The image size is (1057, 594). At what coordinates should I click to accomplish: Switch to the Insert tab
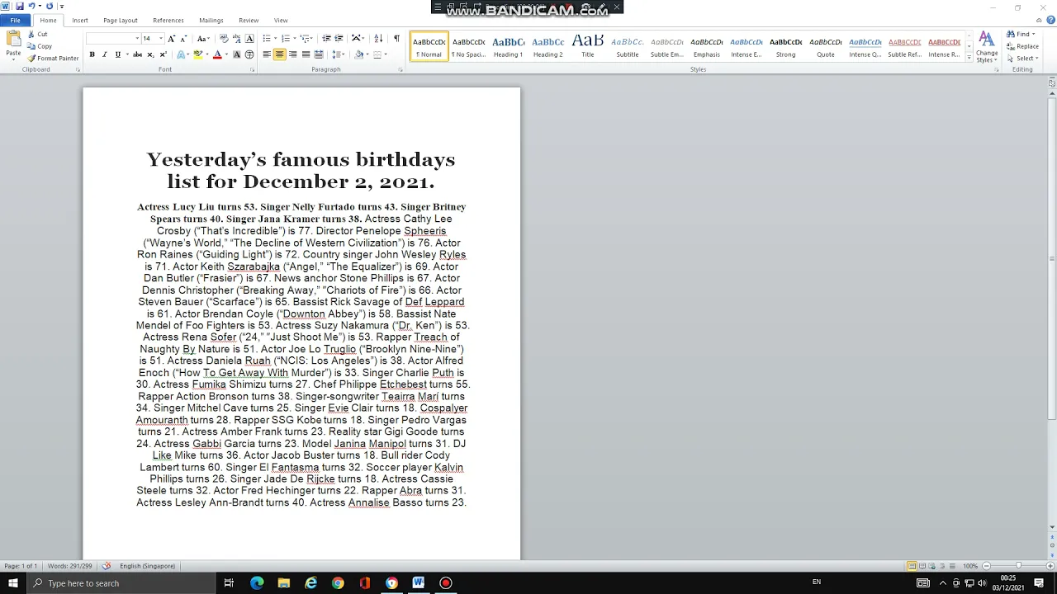[x=80, y=20]
